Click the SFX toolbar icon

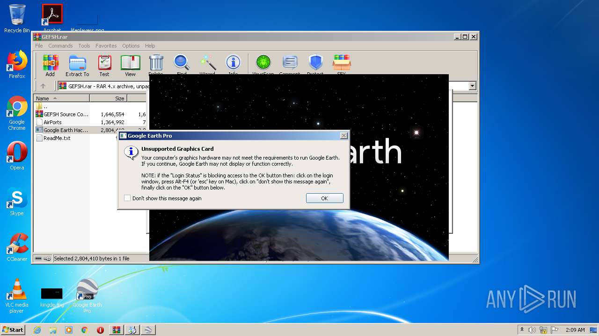point(341,63)
